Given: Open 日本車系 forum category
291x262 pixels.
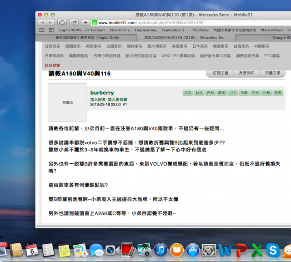Looking at the screenshot, I should (x=200, y=46).
